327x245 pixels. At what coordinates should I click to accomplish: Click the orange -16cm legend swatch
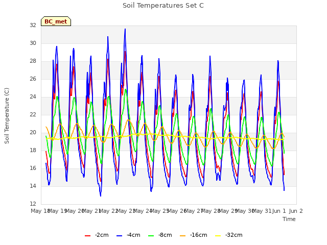coord(182,236)
